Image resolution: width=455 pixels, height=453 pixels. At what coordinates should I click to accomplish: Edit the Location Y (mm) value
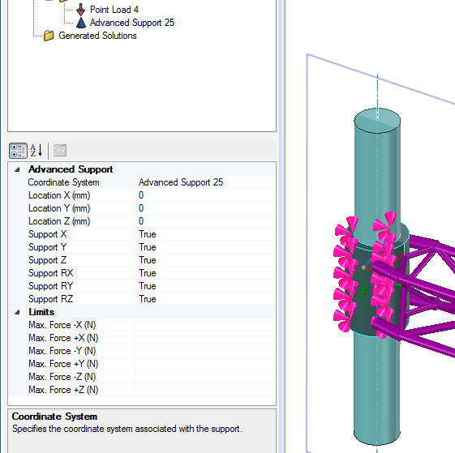tap(205, 208)
